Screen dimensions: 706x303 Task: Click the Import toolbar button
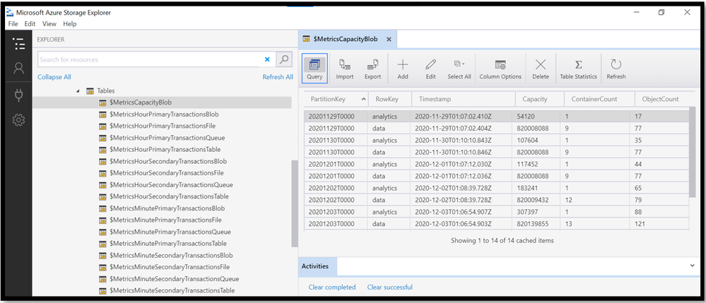pos(345,69)
